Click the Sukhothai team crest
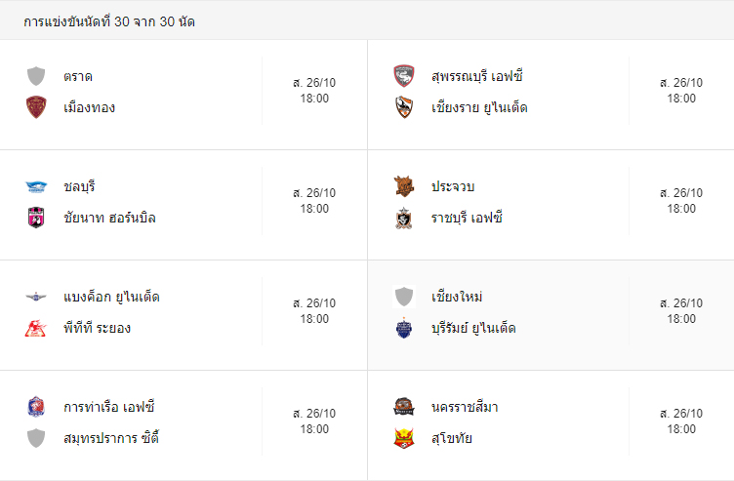 click(x=403, y=438)
